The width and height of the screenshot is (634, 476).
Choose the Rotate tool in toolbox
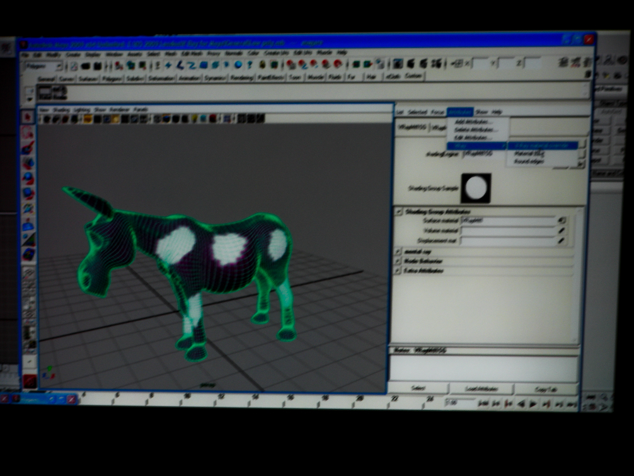28,178
